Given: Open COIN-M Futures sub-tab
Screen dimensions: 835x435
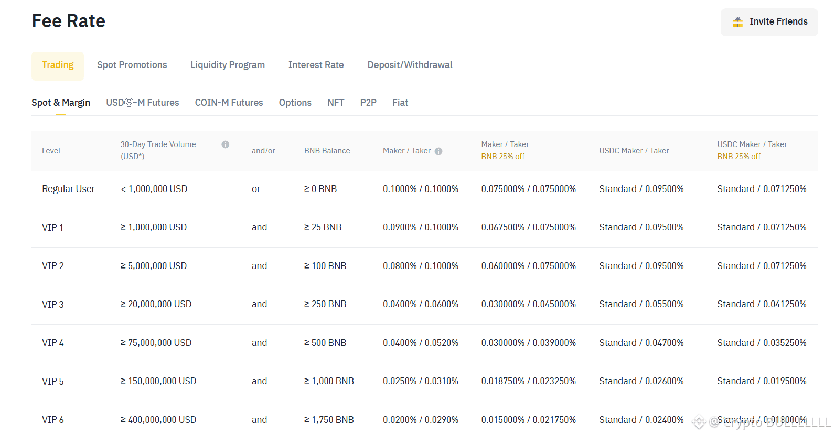Looking at the screenshot, I should click(x=229, y=103).
